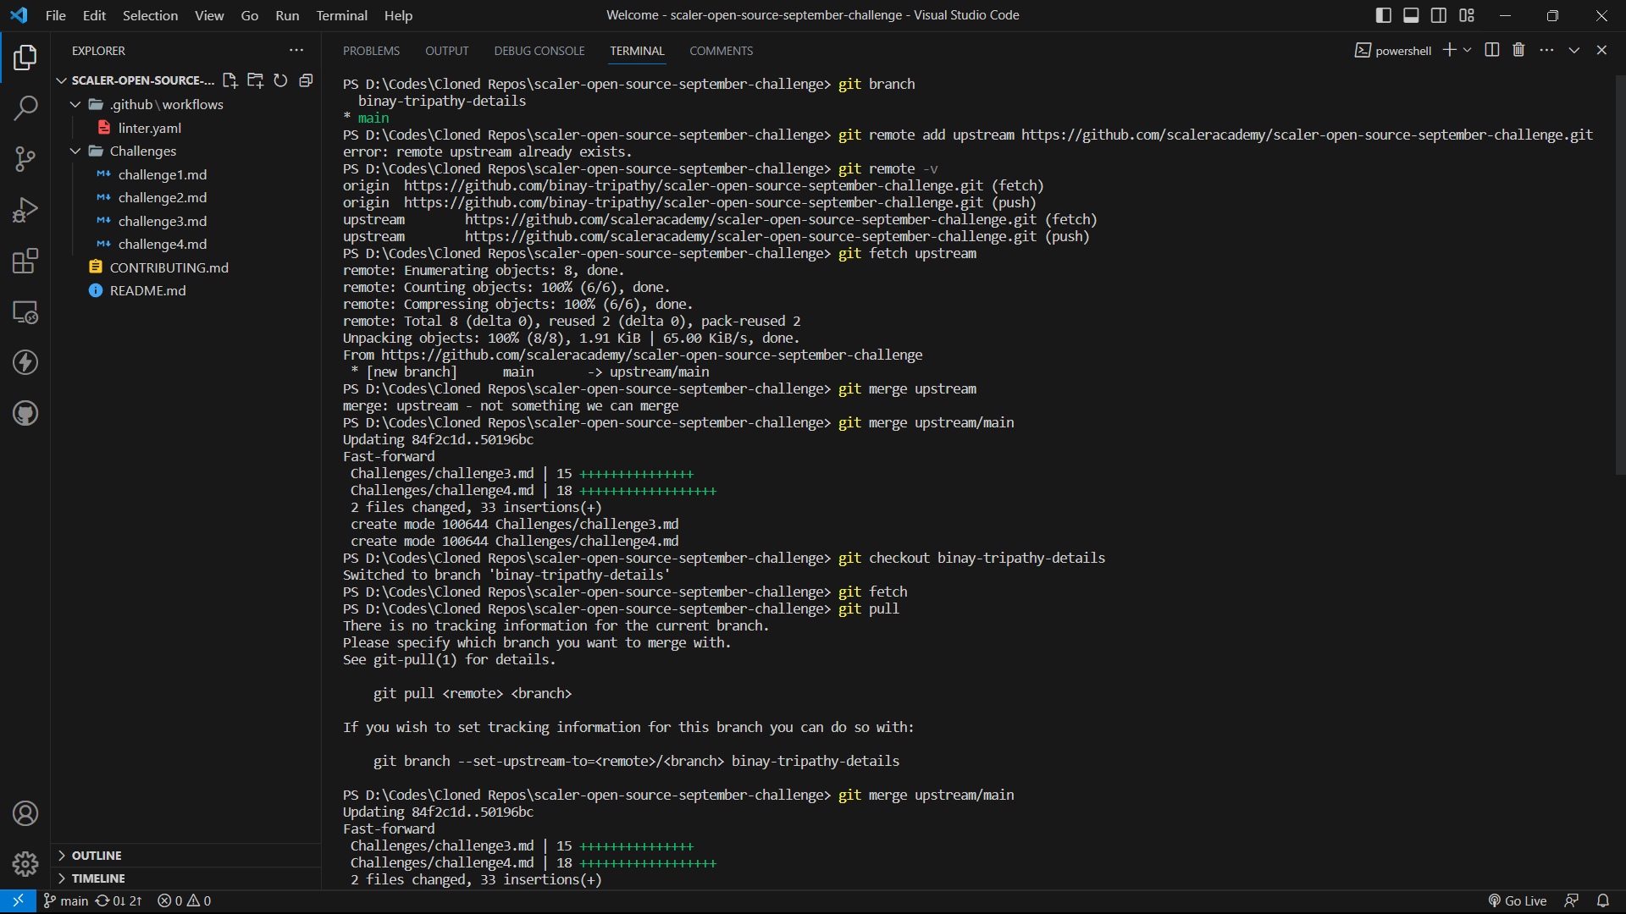The height and width of the screenshot is (914, 1626).
Task: Start Go Live from the status bar
Action: (x=1517, y=900)
